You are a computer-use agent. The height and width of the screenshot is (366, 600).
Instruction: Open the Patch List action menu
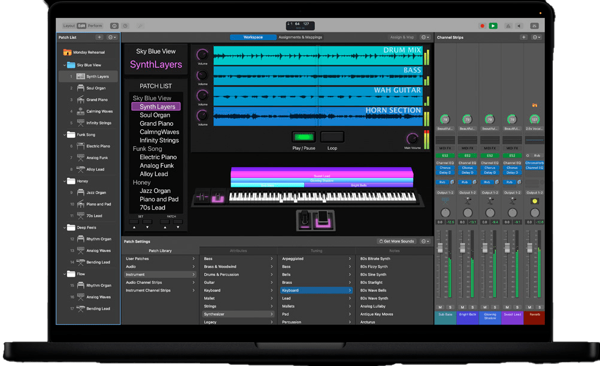coord(112,37)
